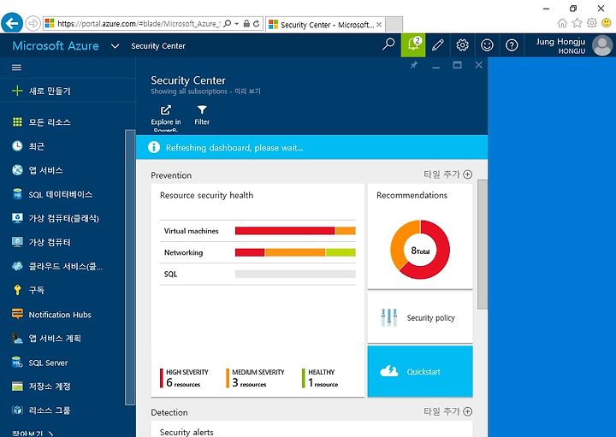
Task: Open SQL health row
Action: (x=258, y=274)
